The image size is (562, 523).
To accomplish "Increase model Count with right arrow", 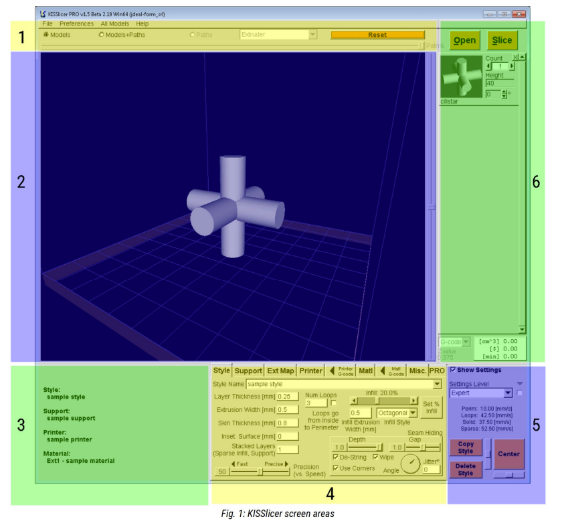I will (x=512, y=66).
